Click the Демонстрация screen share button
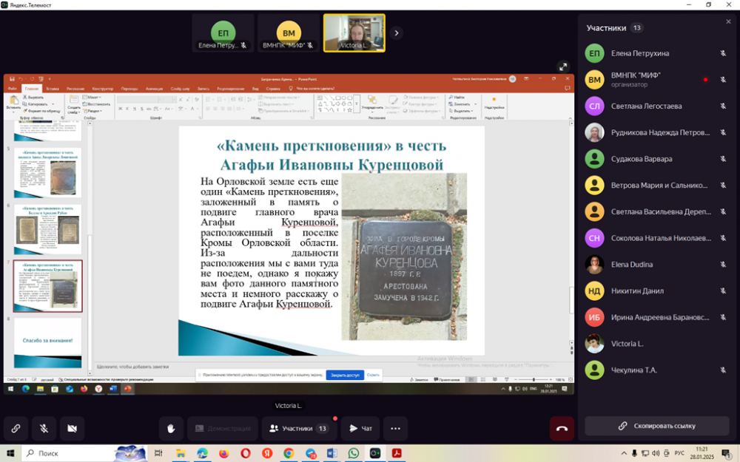 [222, 429]
